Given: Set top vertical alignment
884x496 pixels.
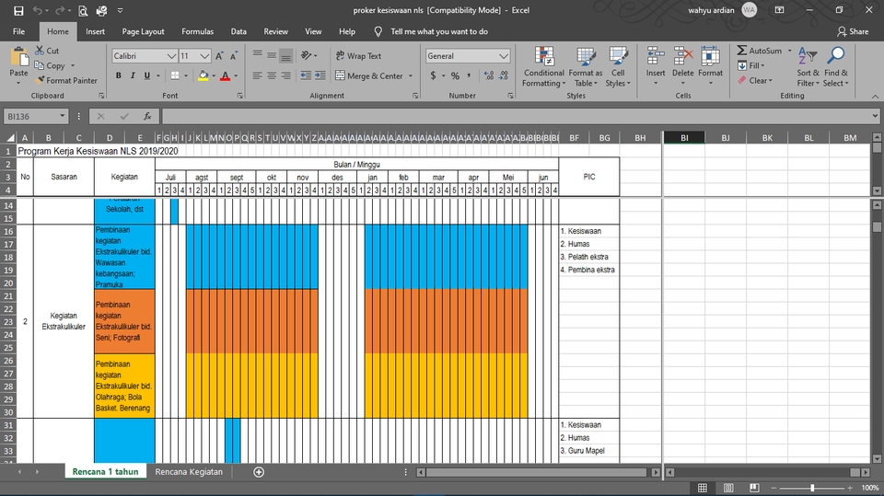Looking at the screenshot, I should click(x=258, y=56).
